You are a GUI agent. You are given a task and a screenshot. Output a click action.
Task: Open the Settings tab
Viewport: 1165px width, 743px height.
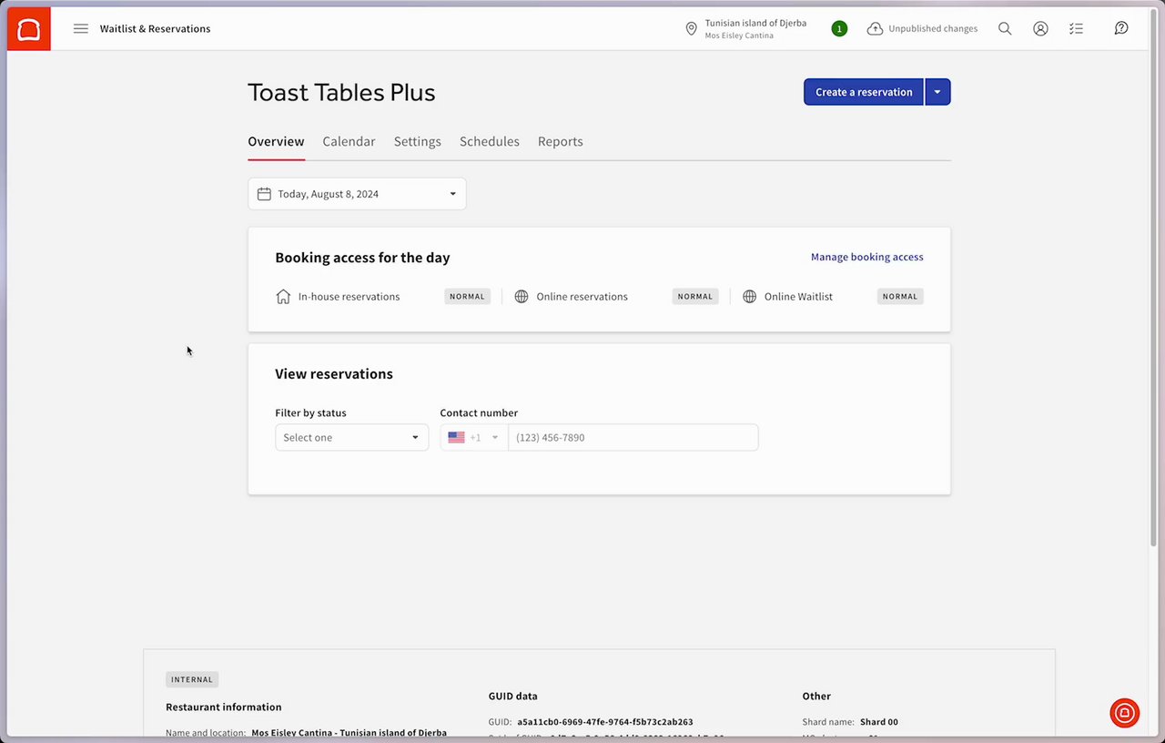tap(417, 142)
